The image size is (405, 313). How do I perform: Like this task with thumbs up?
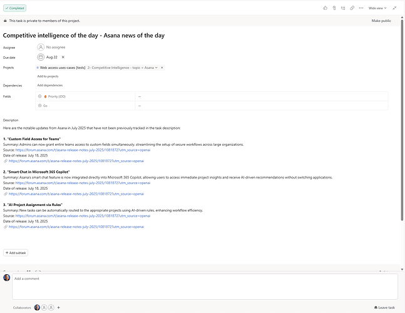coord(325,8)
